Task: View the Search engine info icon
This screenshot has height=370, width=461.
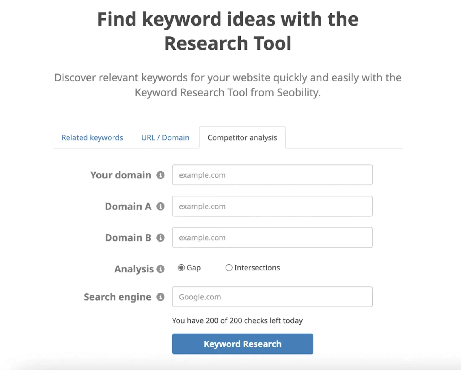Action: [x=160, y=297]
